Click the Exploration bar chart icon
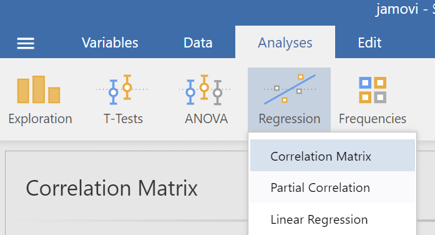This screenshot has width=435, height=235. click(x=39, y=89)
